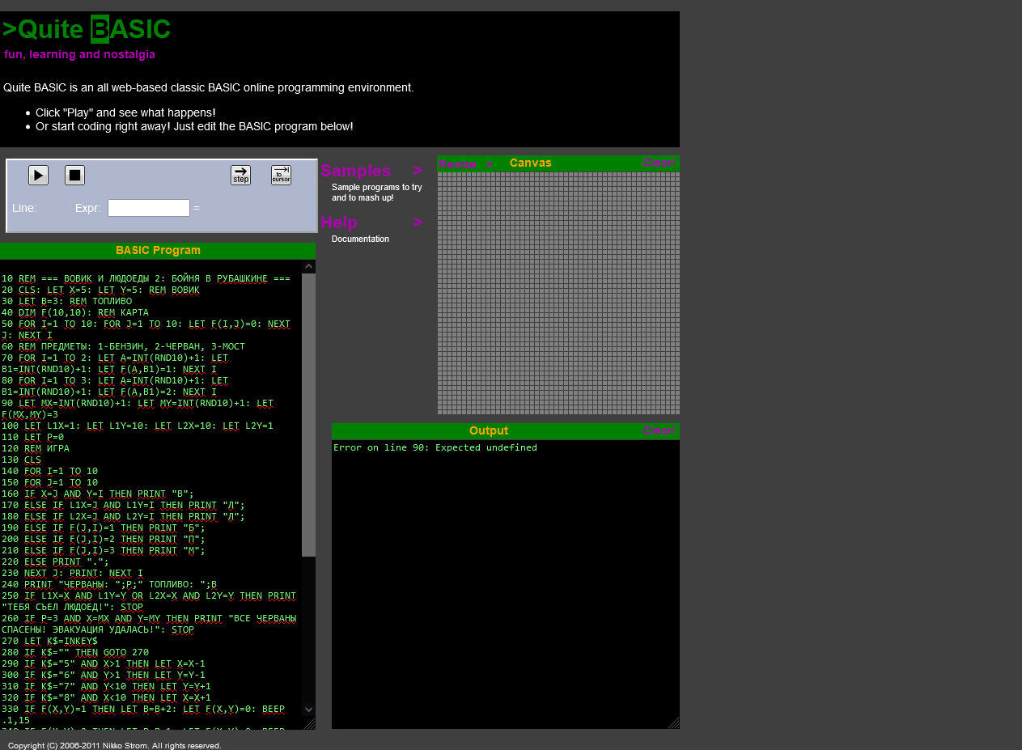Click inside the Canvas pixel grid

tap(558, 293)
